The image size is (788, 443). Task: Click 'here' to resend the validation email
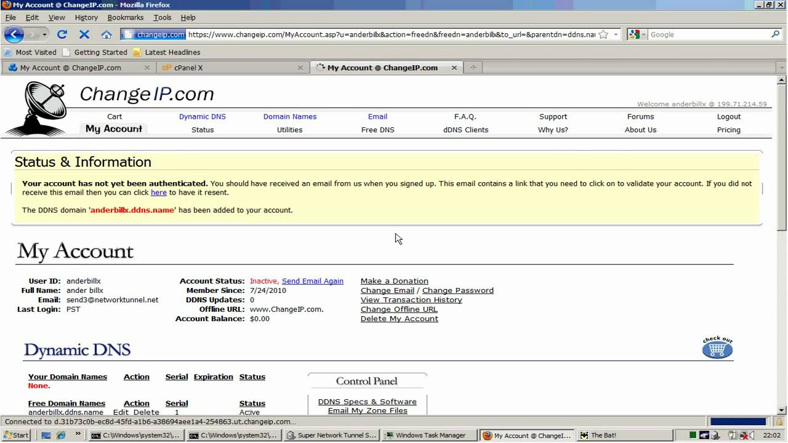[159, 193]
